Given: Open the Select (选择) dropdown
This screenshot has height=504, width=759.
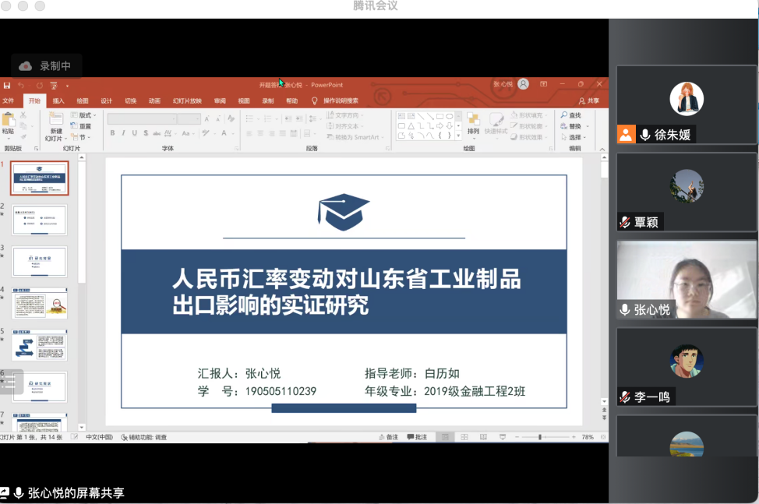Looking at the screenshot, I should point(575,137).
